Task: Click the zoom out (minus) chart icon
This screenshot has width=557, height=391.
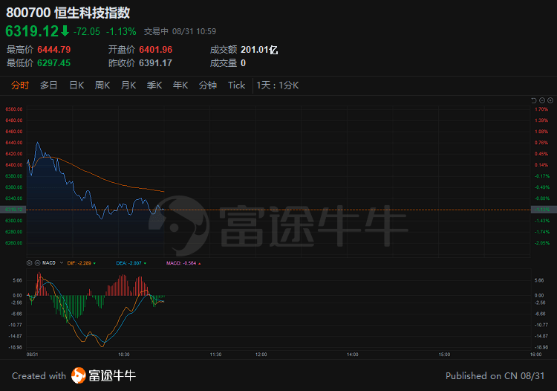Action: (541, 100)
